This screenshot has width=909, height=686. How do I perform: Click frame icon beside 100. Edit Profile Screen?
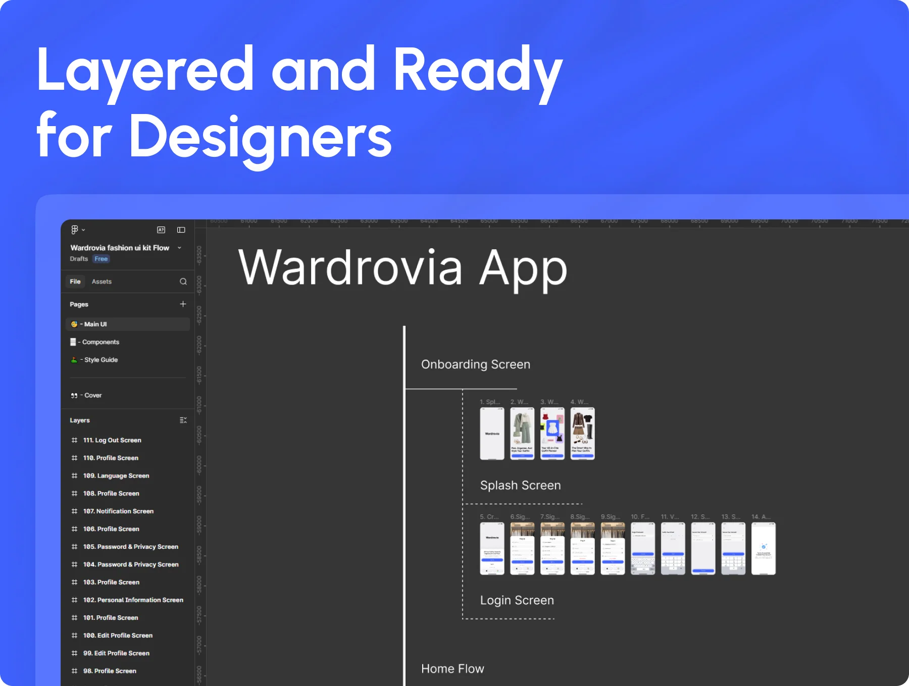74,636
